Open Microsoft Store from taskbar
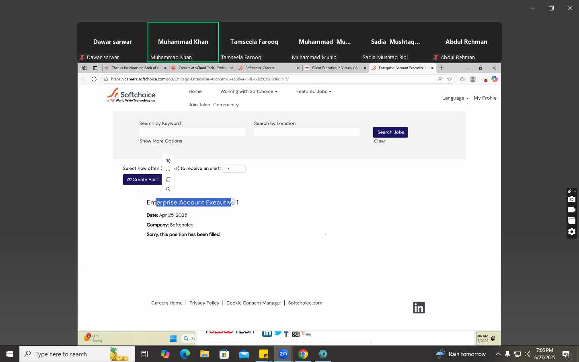 [225, 354]
